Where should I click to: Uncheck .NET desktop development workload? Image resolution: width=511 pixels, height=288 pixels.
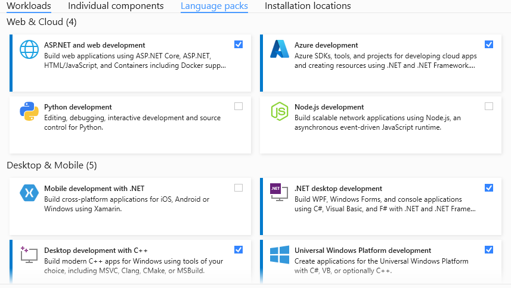(489, 188)
